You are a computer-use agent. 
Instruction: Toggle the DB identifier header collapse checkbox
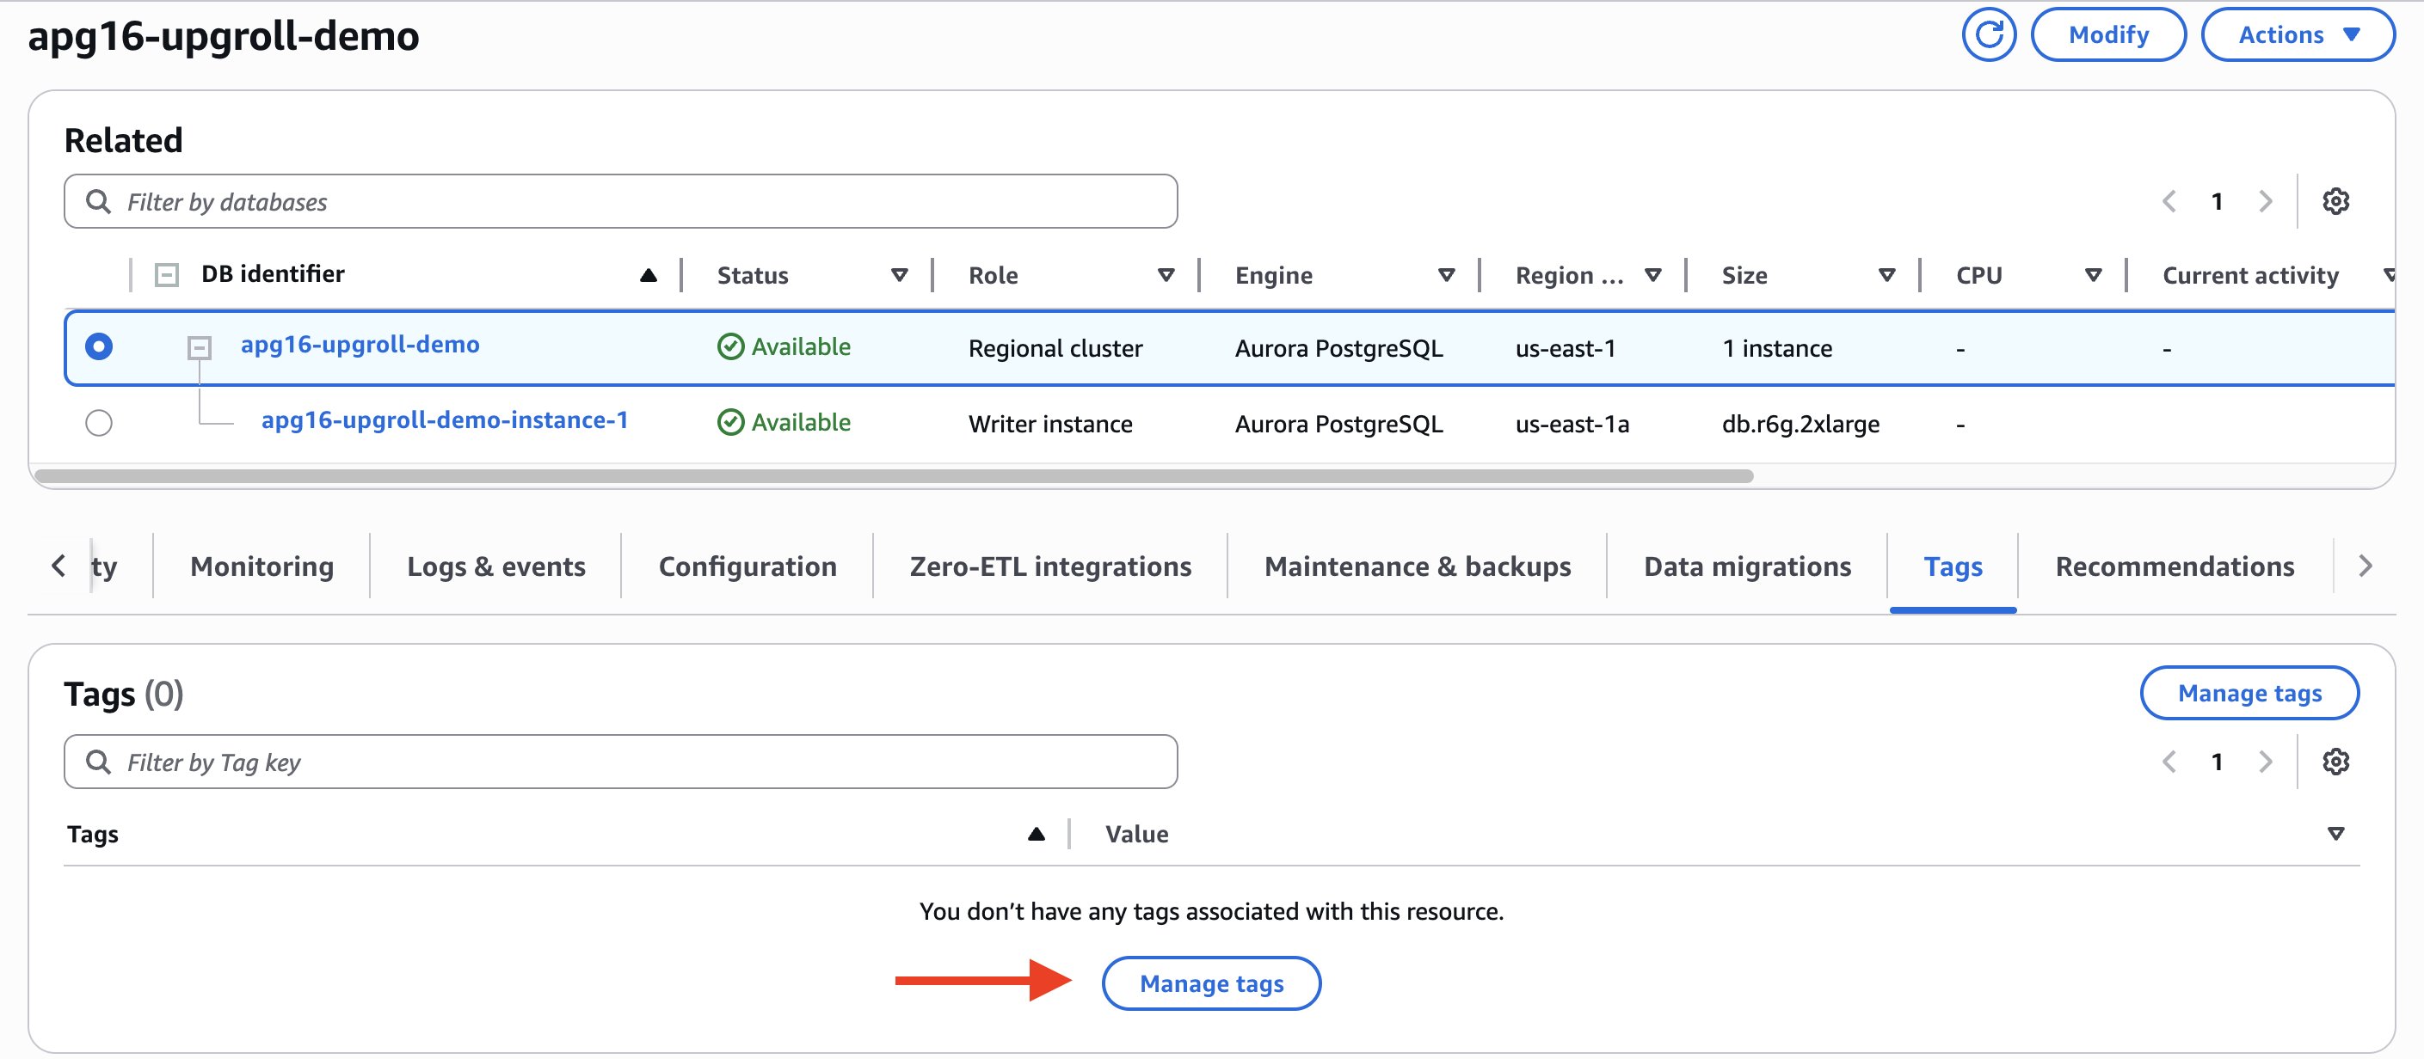tap(167, 276)
